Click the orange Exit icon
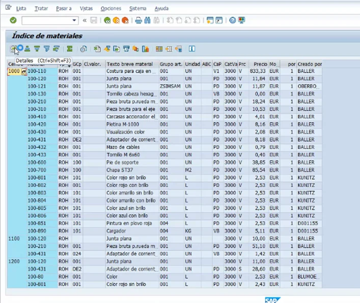 point(116,20)
